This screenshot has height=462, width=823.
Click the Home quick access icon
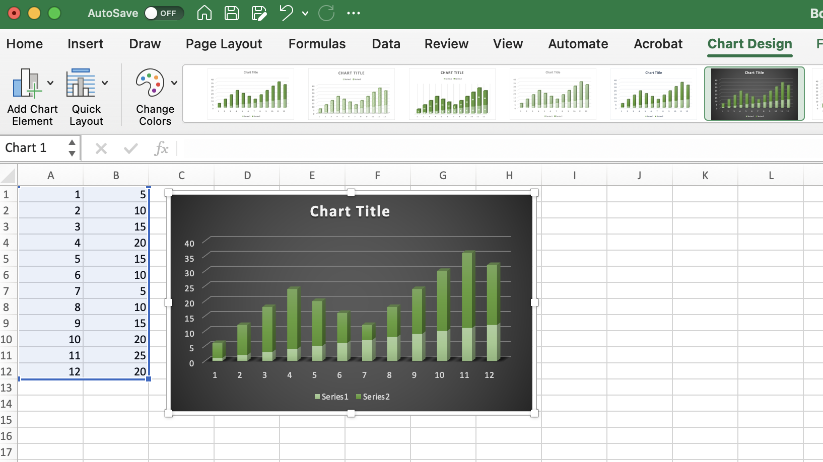point(205,13)
